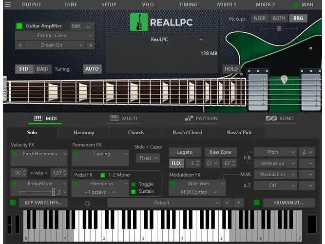
Task: Open the E1 bass zone dropdown
Action: coord(212,163)
